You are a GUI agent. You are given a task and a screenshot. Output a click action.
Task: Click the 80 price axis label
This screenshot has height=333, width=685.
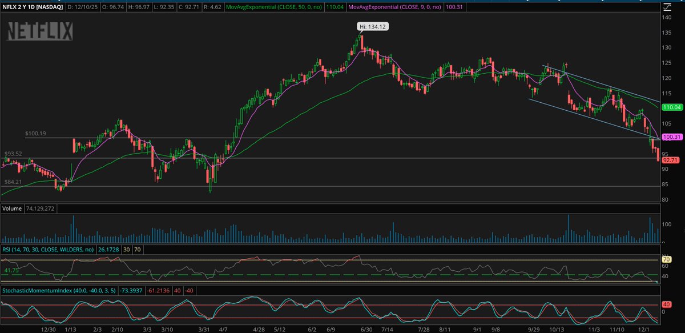click(665, 199)
